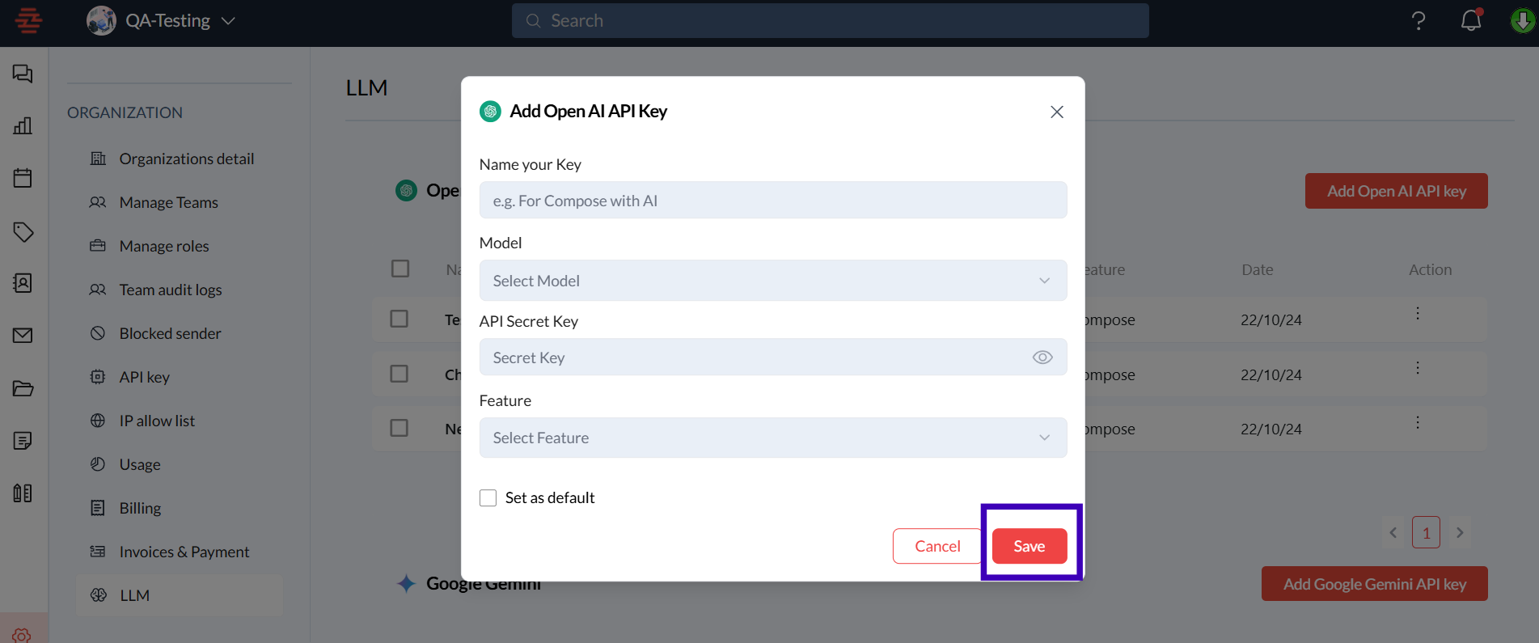Expand the Select Model dropdown
Screen dimensions: 1539x643
click(x=772, y=281)
